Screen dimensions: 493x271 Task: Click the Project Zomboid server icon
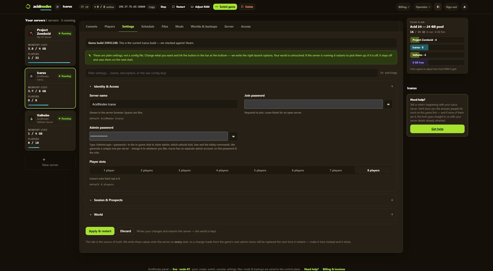pyautogui.click(x=31, y=33)
